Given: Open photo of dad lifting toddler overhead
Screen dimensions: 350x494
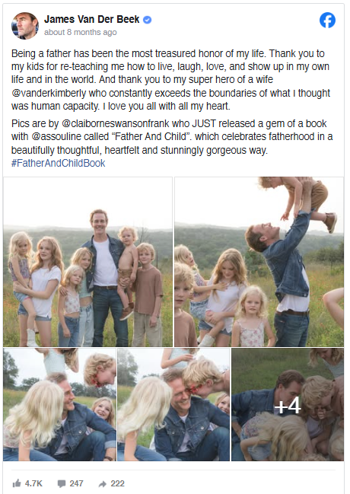Looking at the screenshot, I should point(259,262).
